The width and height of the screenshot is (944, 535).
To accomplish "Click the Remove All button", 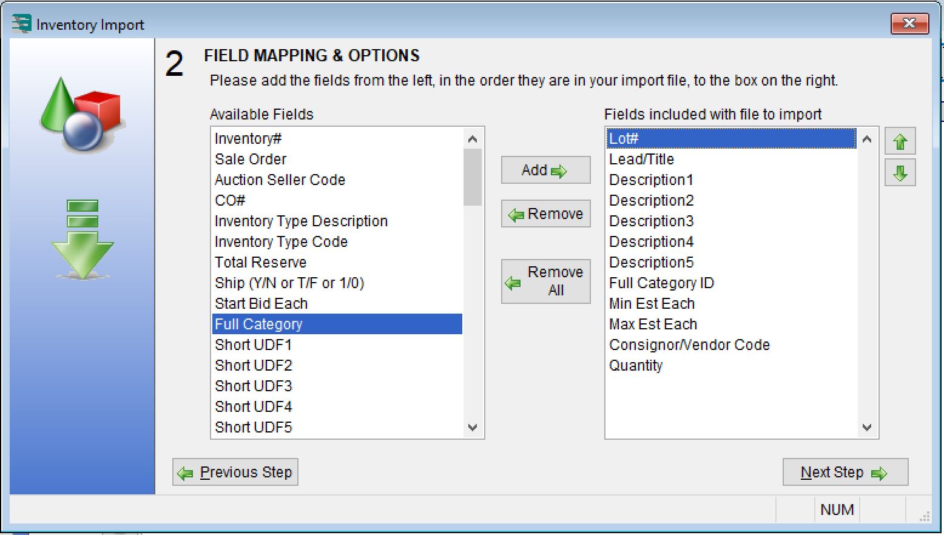I will tap(545, 281).
